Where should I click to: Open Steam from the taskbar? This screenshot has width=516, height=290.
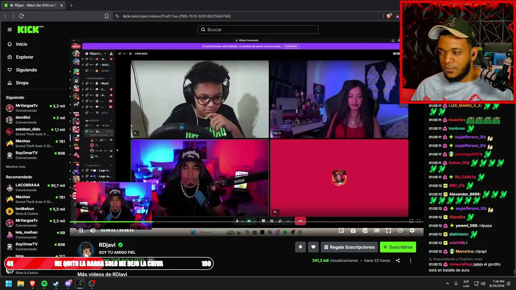point(56,284)
